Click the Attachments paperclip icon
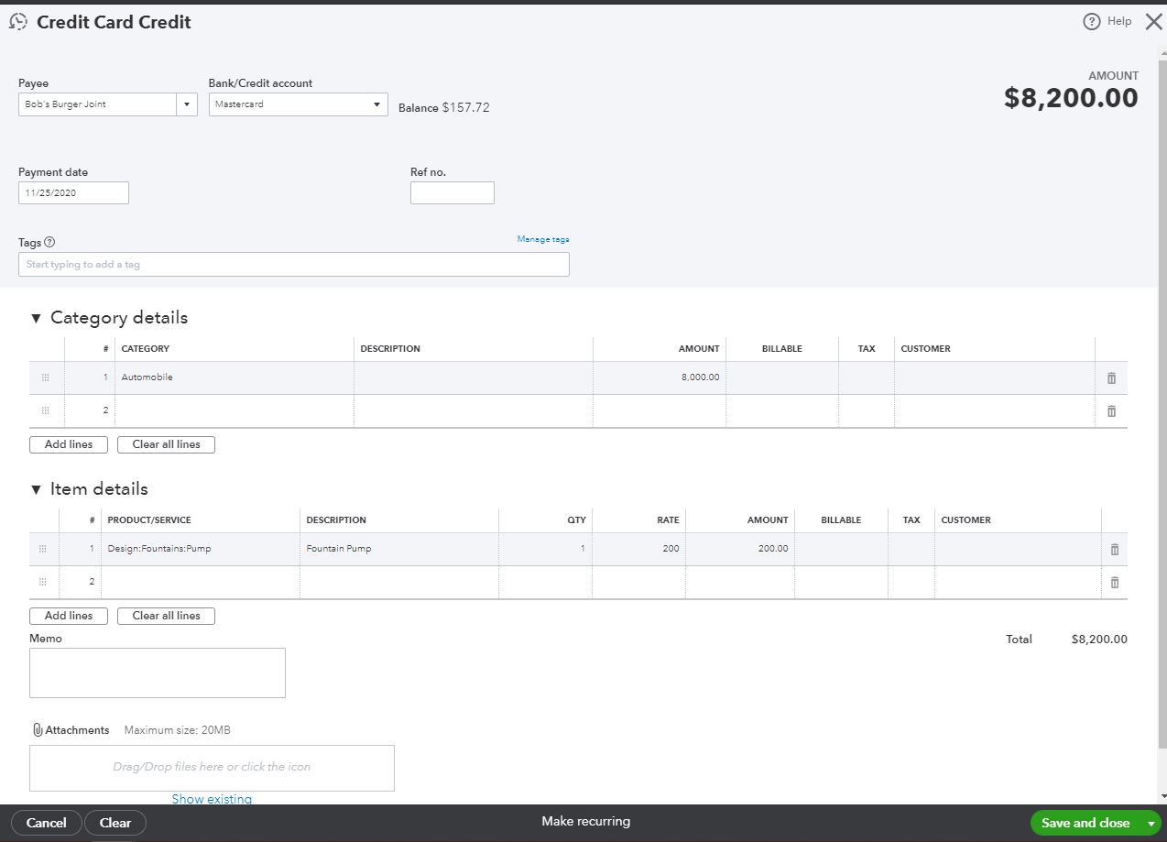Viewport: 1167px width, 842px height. (38, 730)
